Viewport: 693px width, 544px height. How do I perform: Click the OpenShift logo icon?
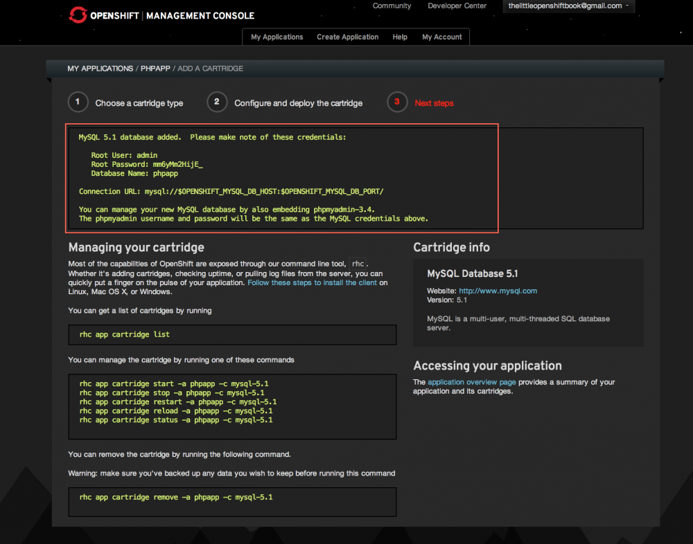tap(78, 15)
